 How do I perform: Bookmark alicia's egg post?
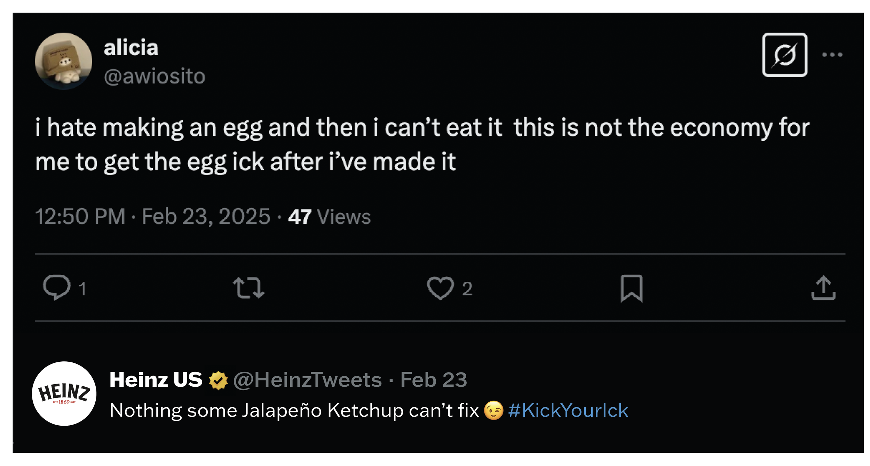(x=631, y=288)
